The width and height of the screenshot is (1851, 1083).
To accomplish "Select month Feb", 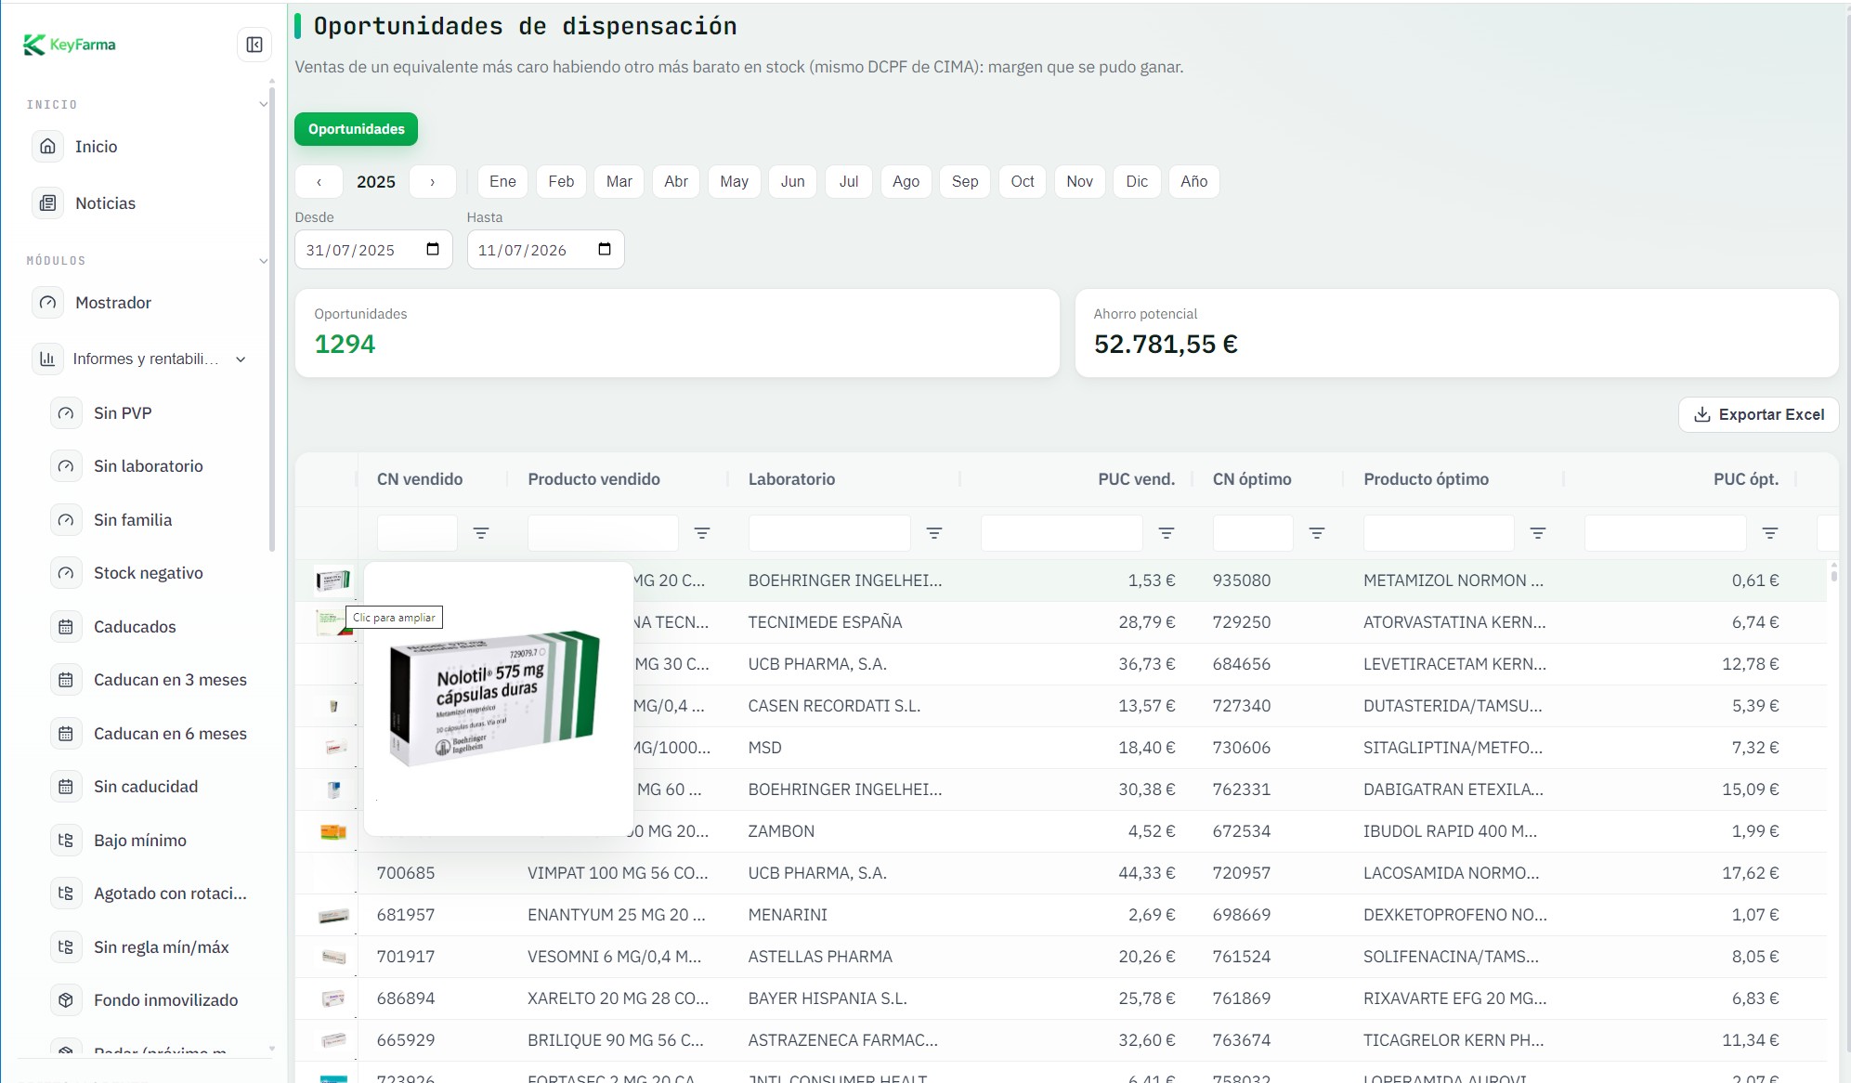I will point(561,182).
